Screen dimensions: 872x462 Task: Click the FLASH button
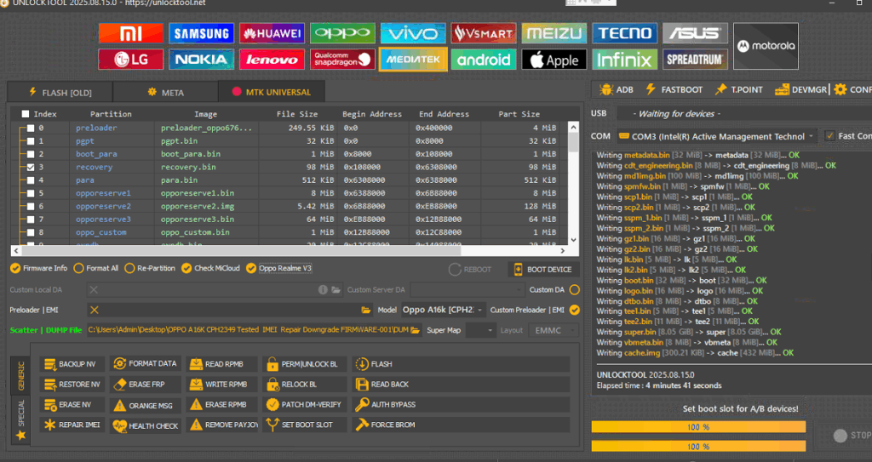(x=461, y=364)
